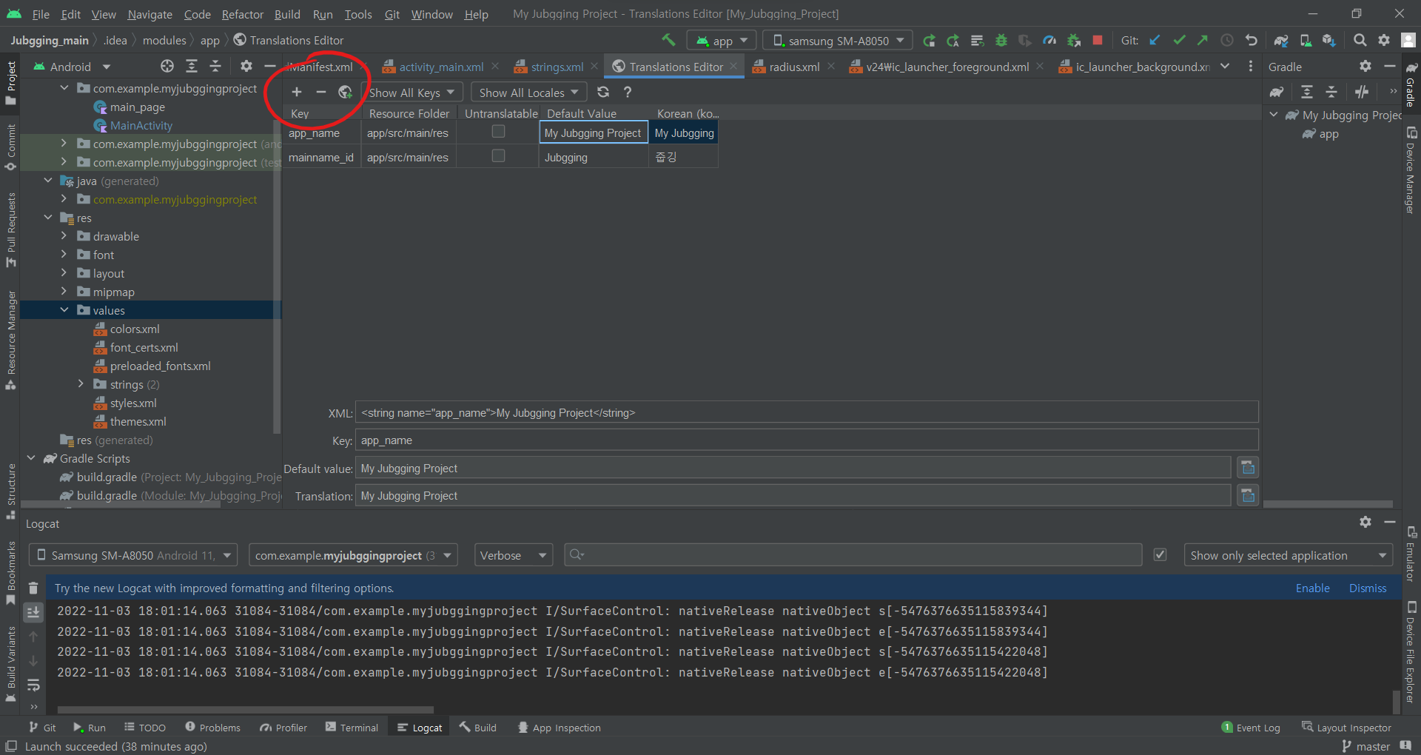
Task: Toggle Untranslatable checkbox for mainname_id
Action: (x=498, y=156)
